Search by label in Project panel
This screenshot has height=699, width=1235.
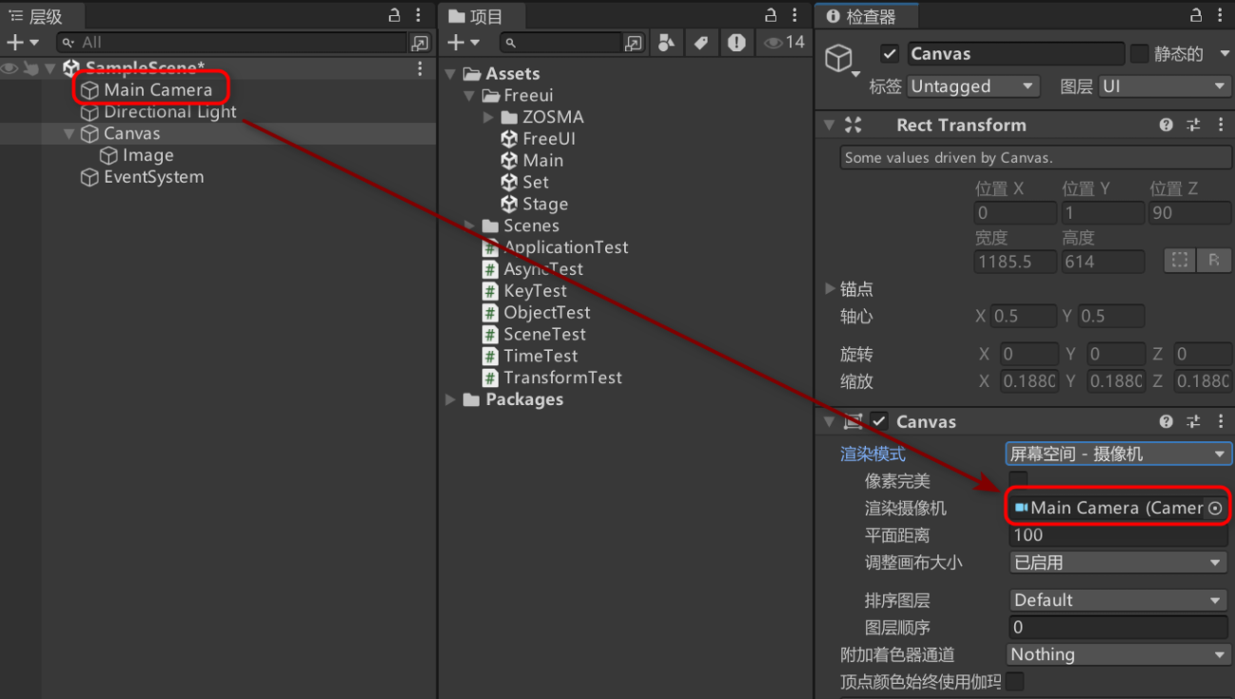pyautogui.click(x=700, y=42)
